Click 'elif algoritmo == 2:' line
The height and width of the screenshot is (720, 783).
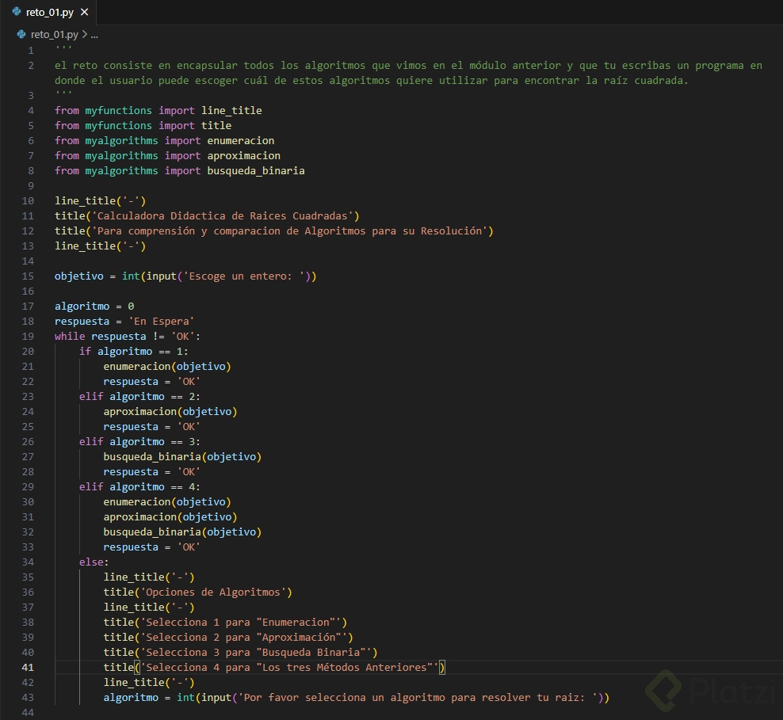point(139,397)
